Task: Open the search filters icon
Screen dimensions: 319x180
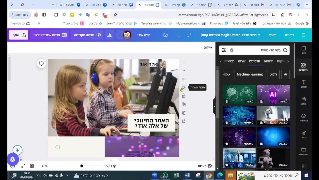Action: [224, 50]
